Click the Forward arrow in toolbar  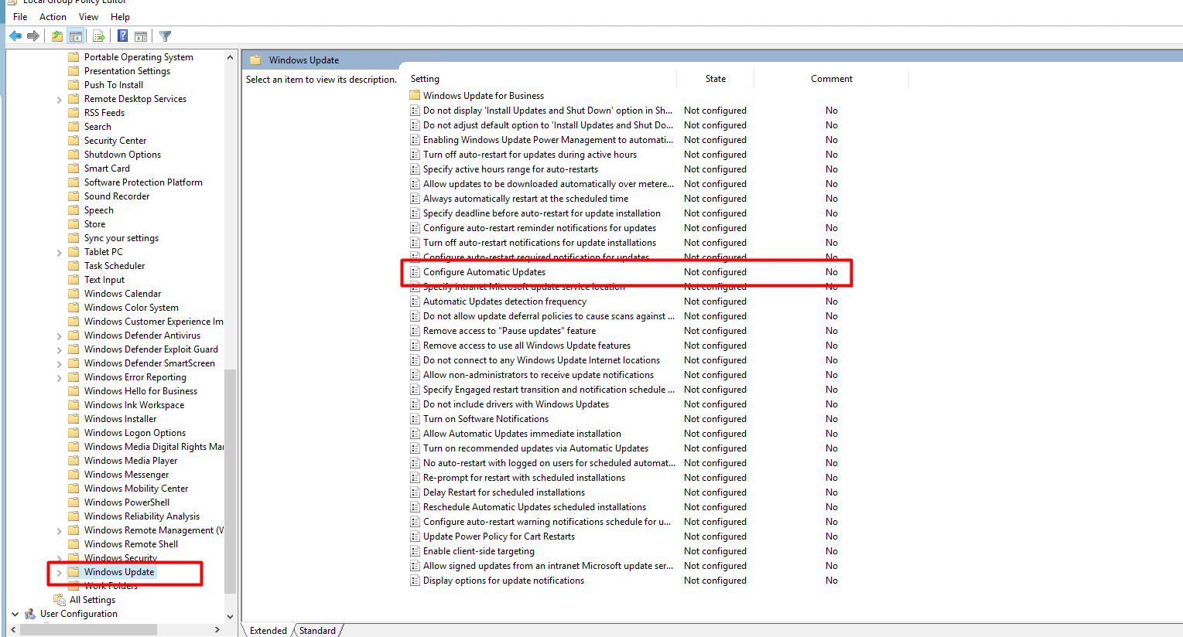tap(33, 36)
